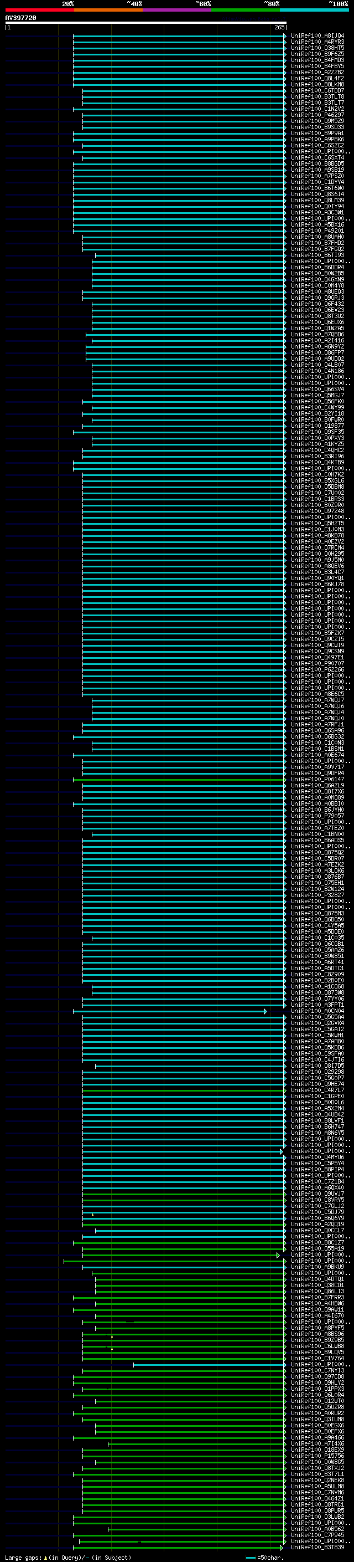This screenshot has height=1562, width=354.
Task: Select hit label UniRef100_Q5G5A4
Action: point(317,1017)
